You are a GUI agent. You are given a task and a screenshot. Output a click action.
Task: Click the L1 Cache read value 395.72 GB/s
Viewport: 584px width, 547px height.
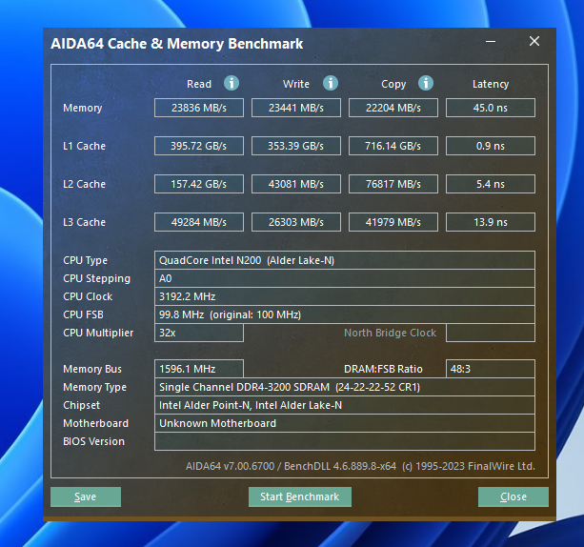[199, 146]
